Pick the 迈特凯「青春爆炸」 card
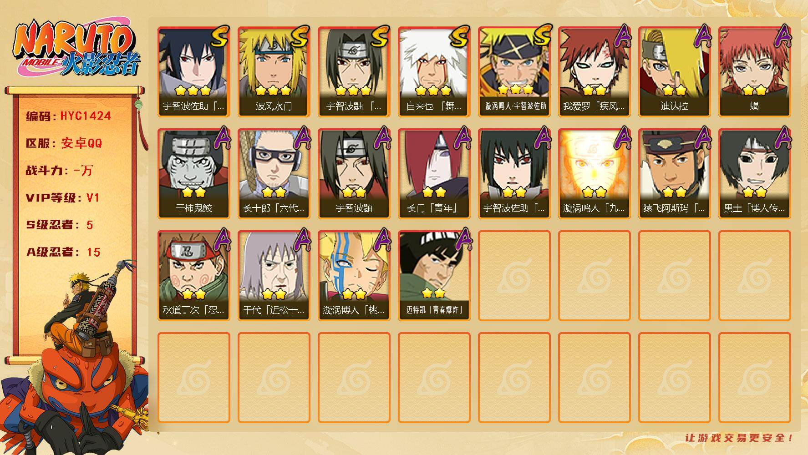This screenshot has width=808, height=455. click(434, 276)
